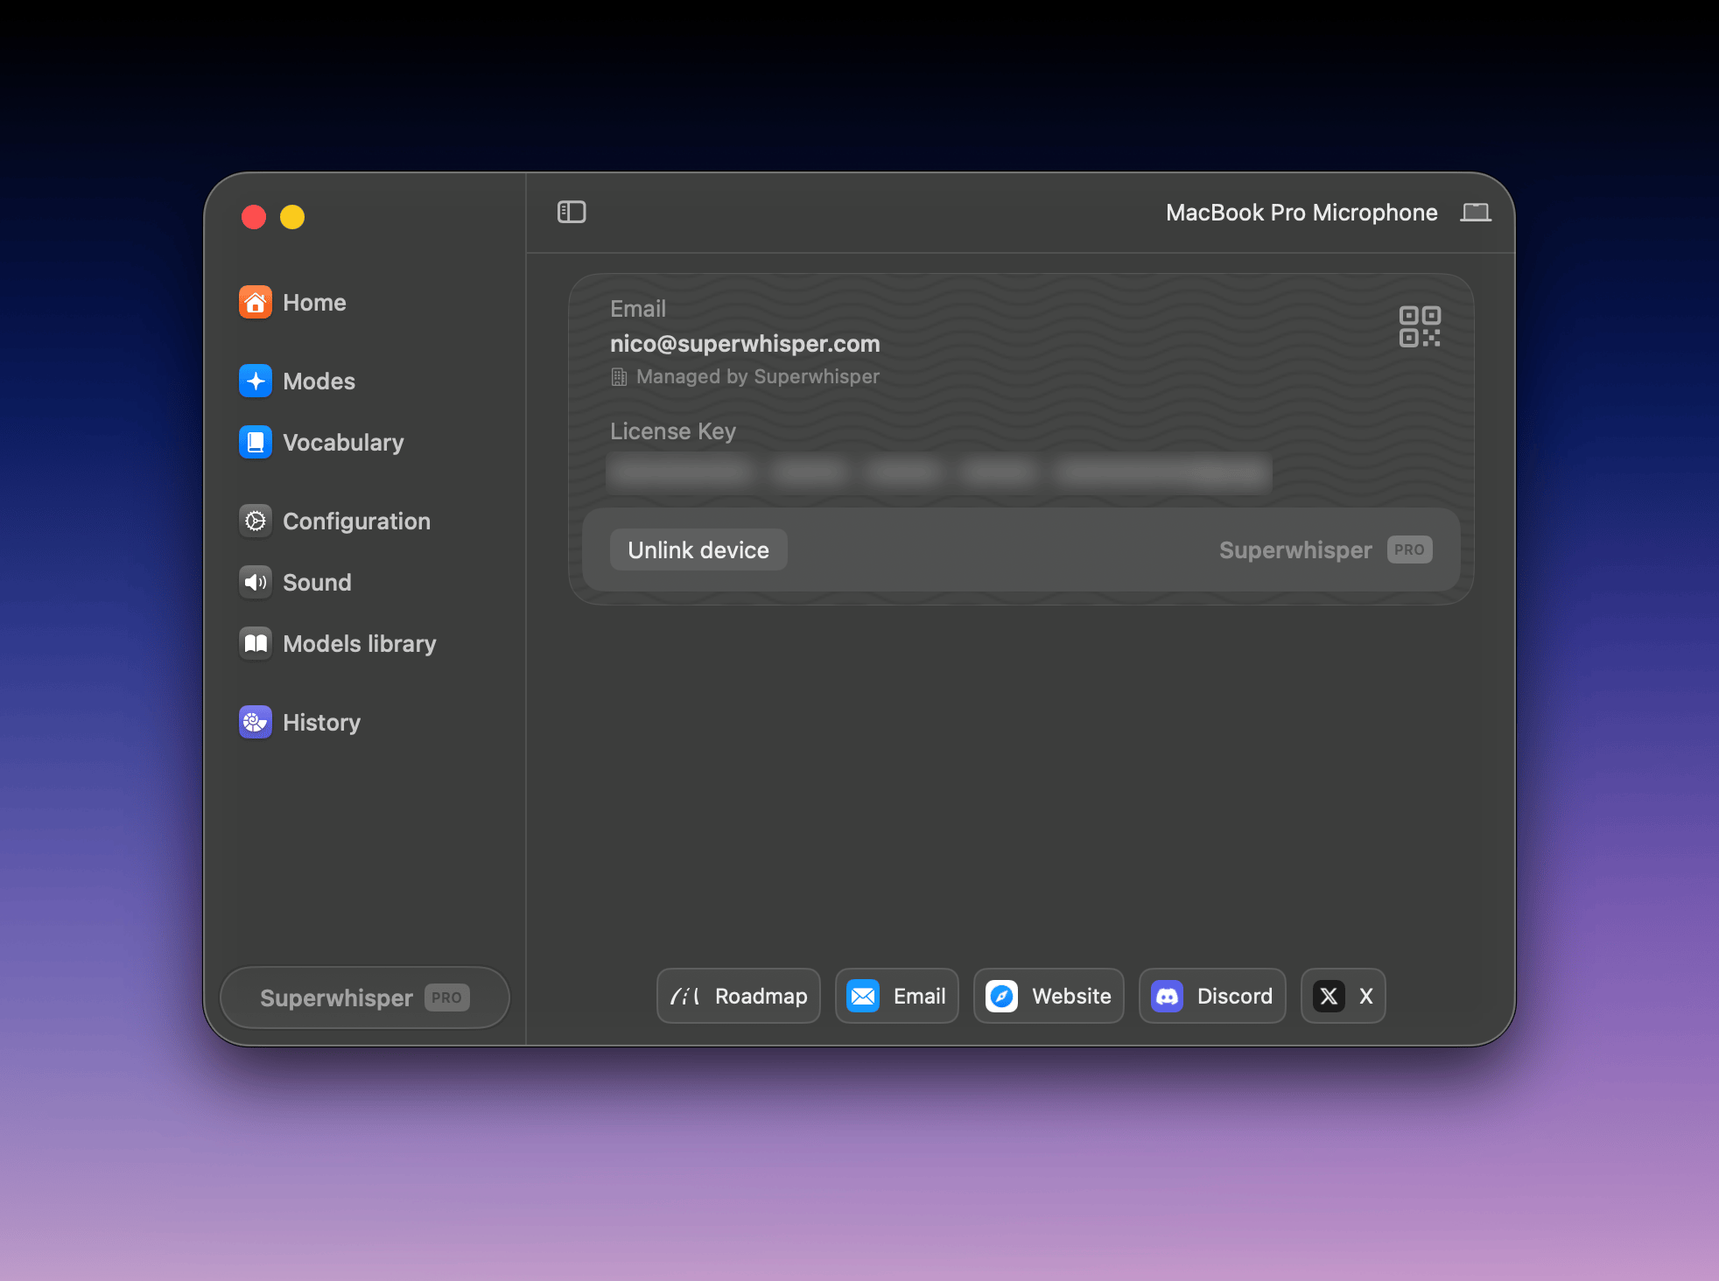Click the Managed by Superwhisper building icon
Viewport: 1719px width, 1281px height.
[619, 377]
